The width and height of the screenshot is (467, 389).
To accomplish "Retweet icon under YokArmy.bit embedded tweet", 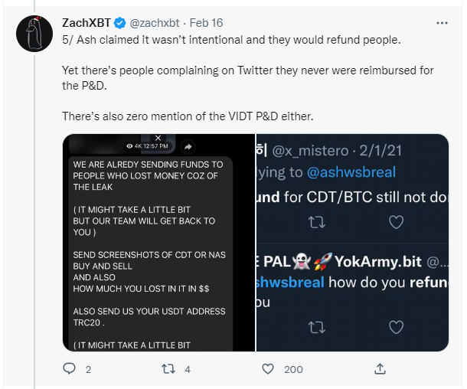I will [x=311, y=328].
